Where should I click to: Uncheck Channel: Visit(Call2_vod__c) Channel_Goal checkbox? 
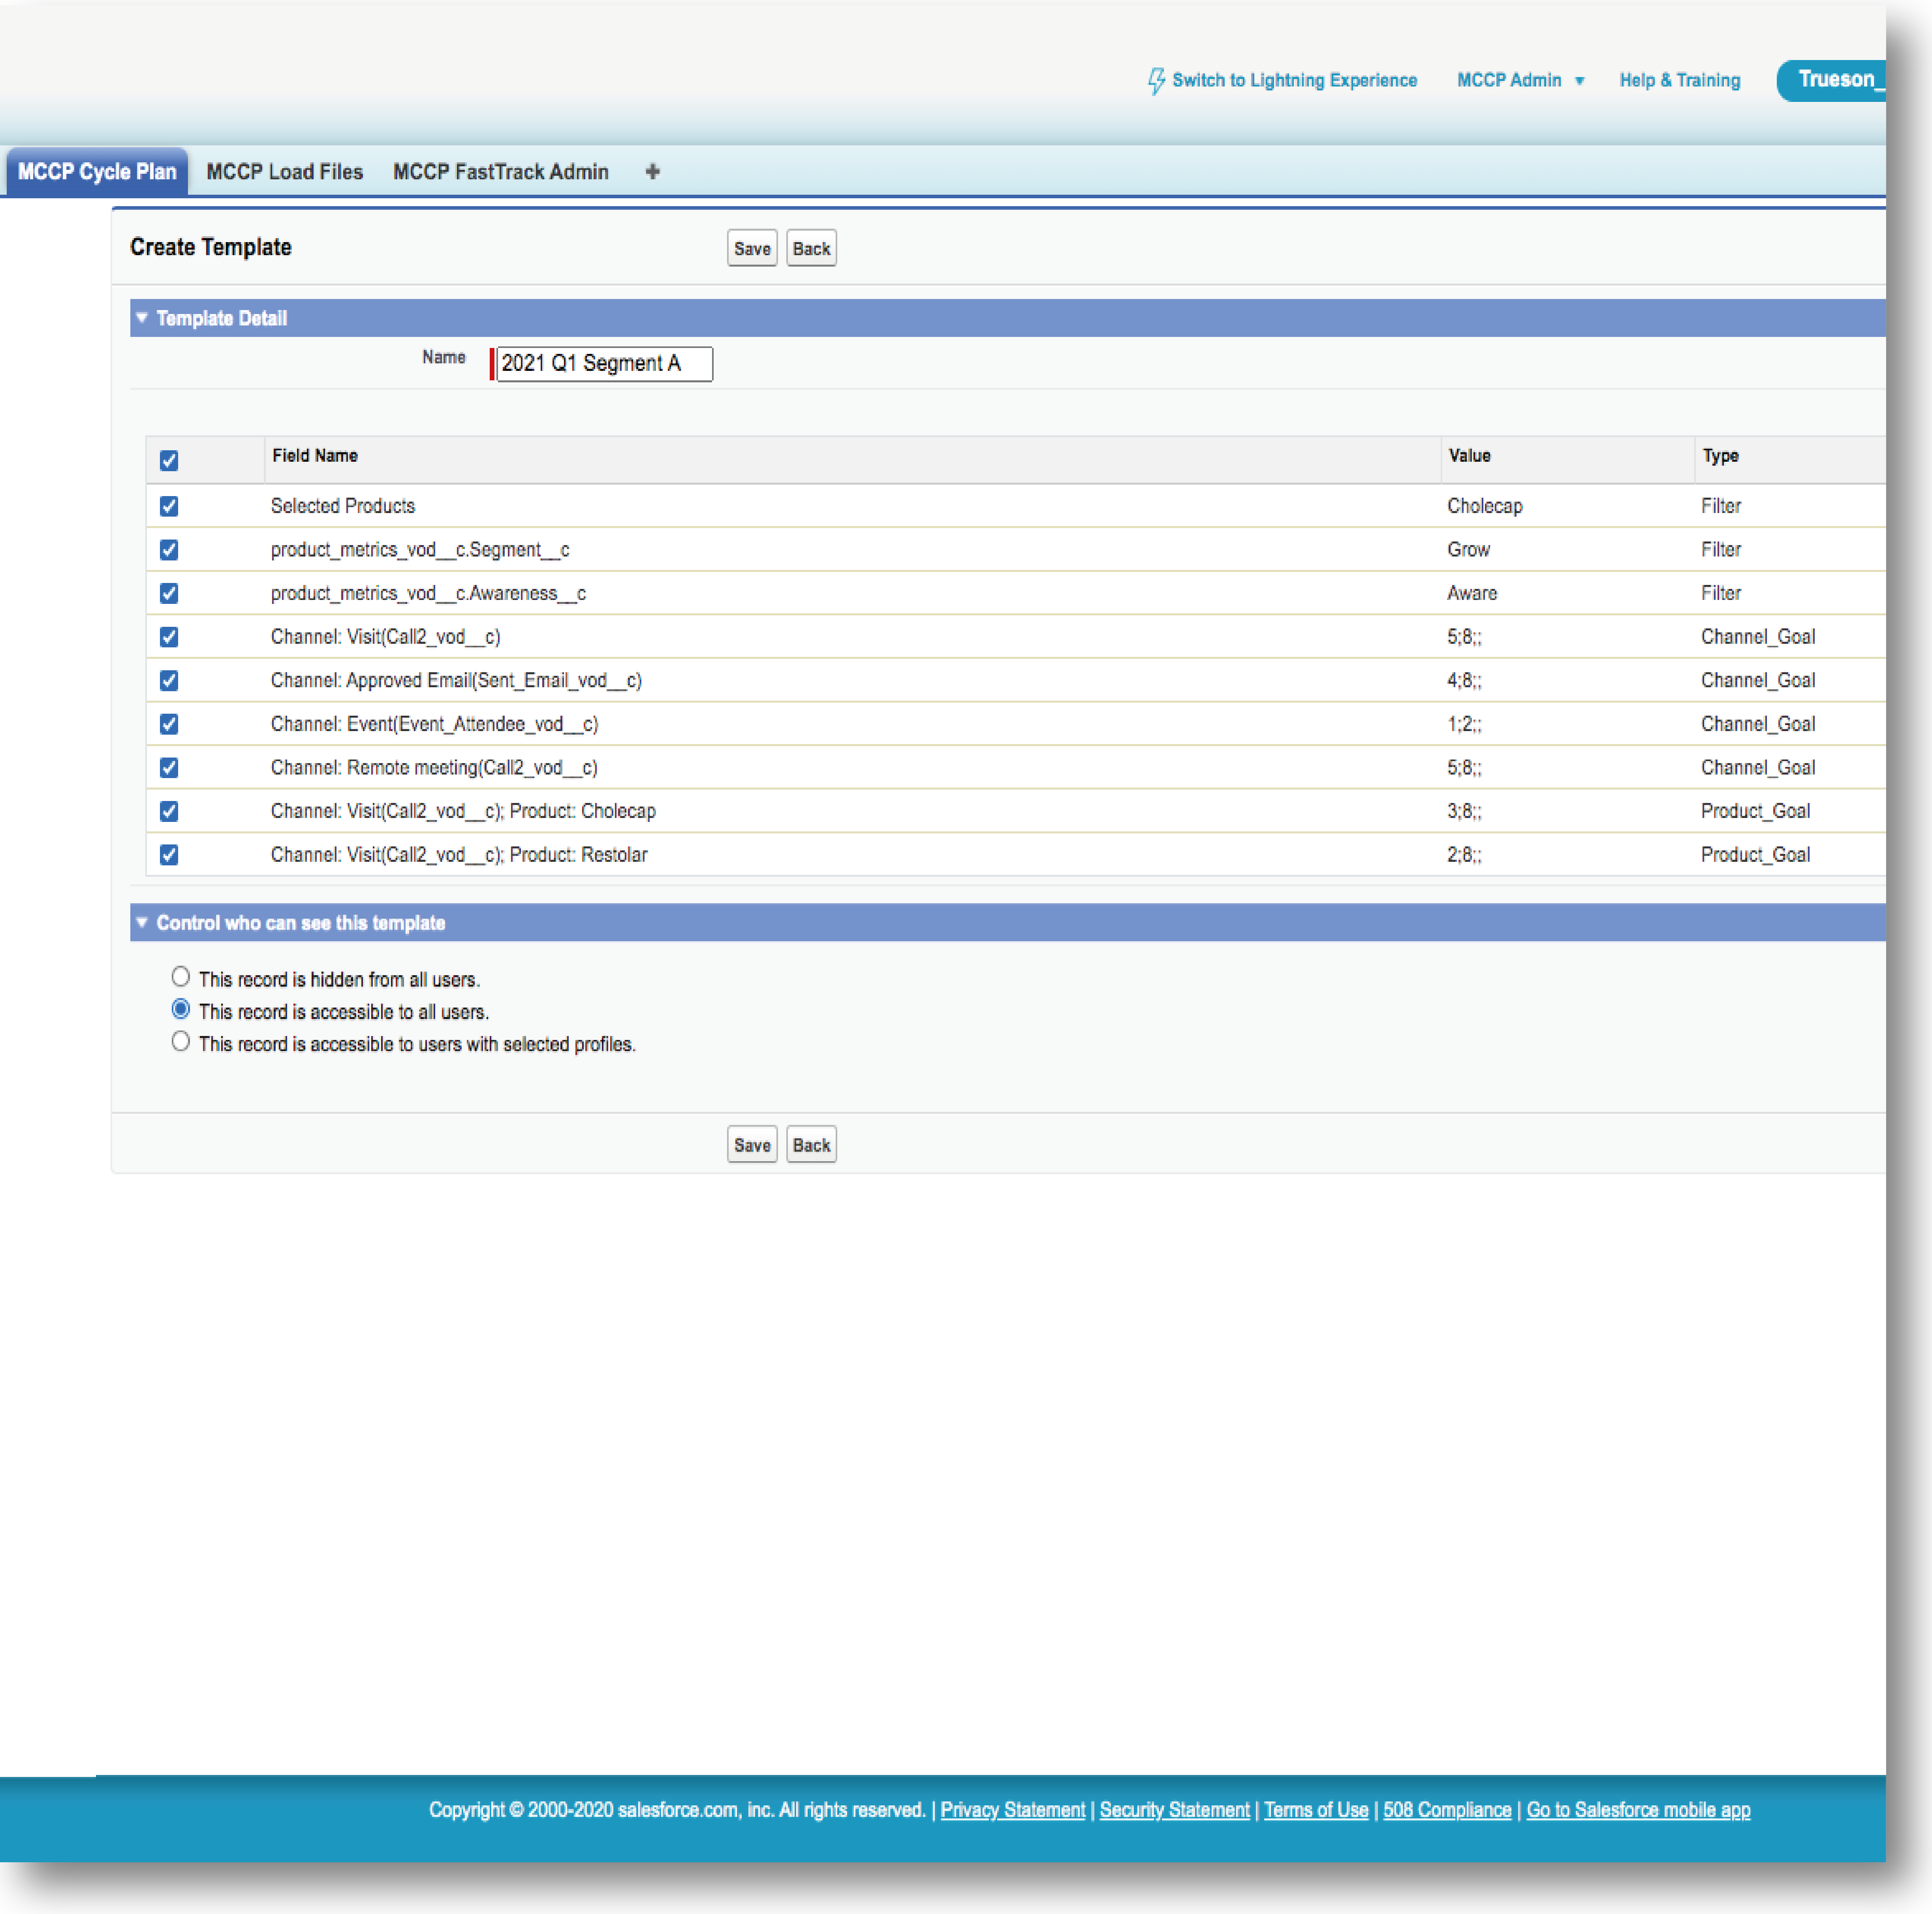(169, 637)
